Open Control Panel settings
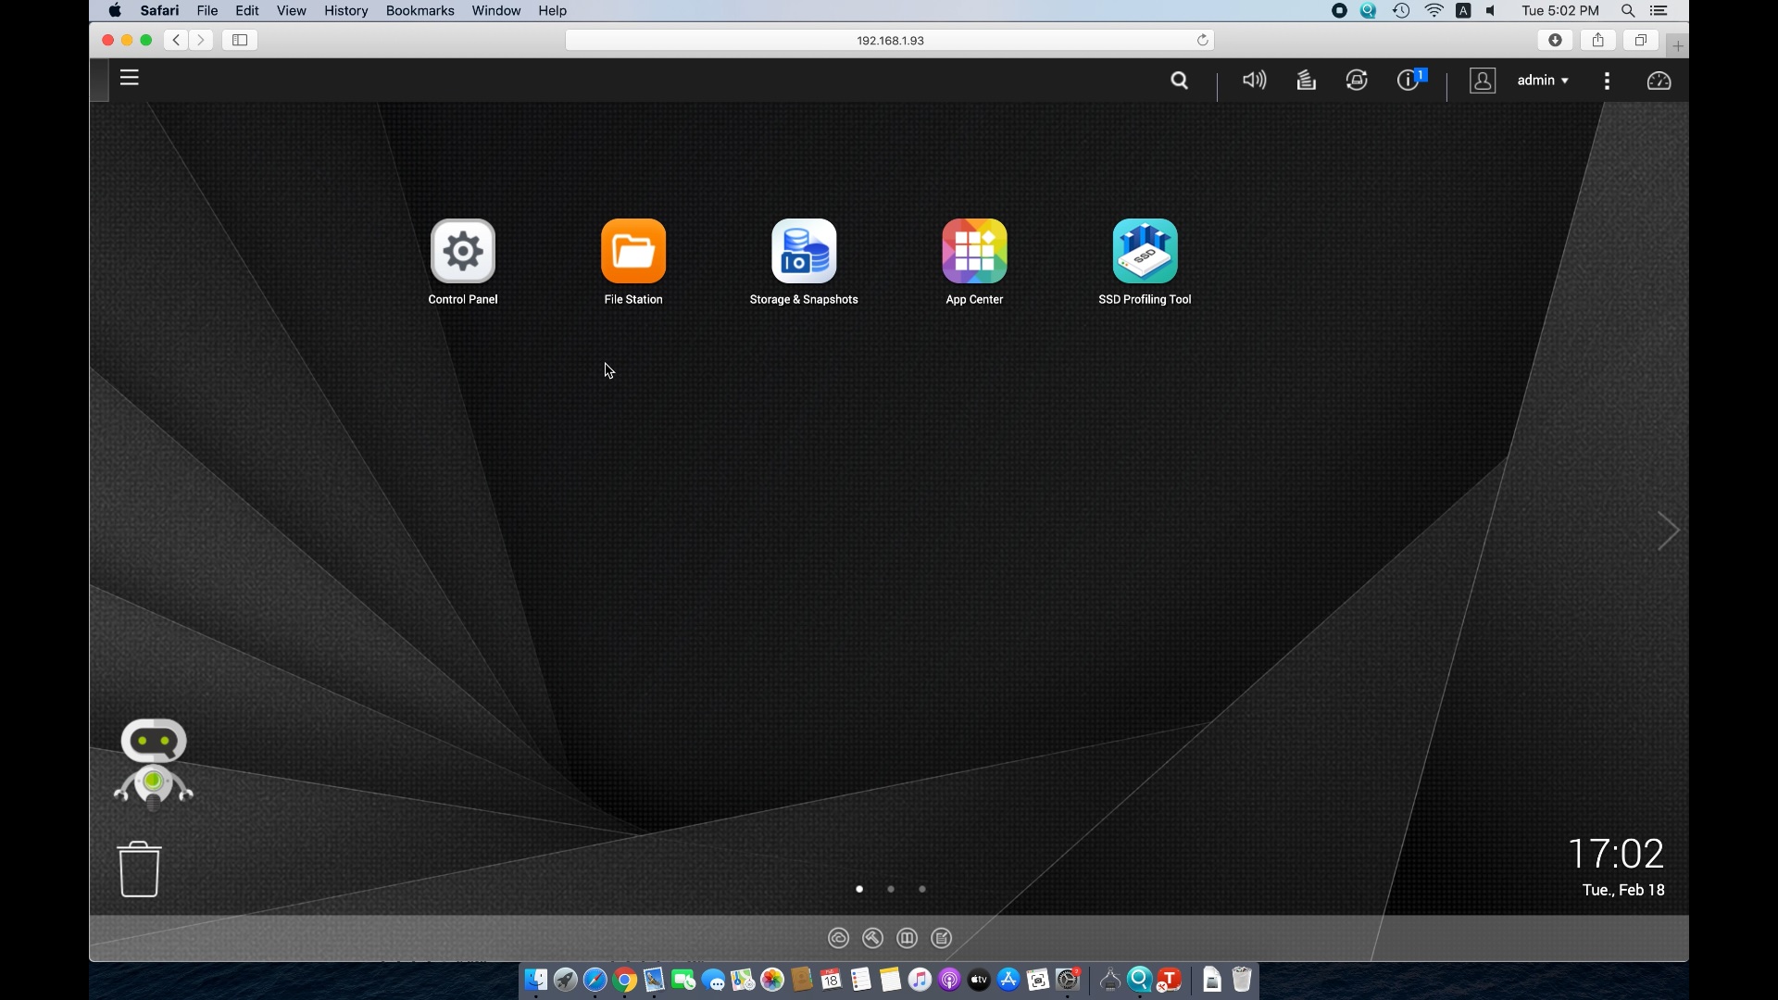 (x=463, y=250)
